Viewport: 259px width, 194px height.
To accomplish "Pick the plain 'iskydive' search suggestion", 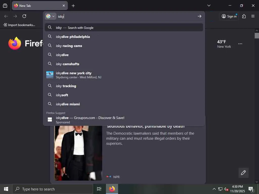I will click(124, 55).
